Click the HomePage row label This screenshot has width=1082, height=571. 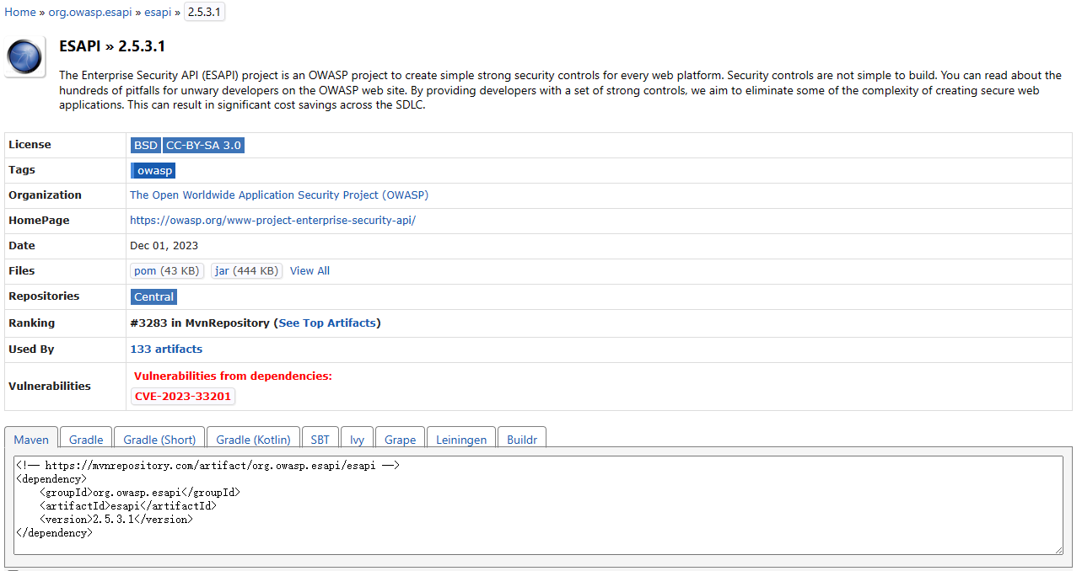click(39, 220)
